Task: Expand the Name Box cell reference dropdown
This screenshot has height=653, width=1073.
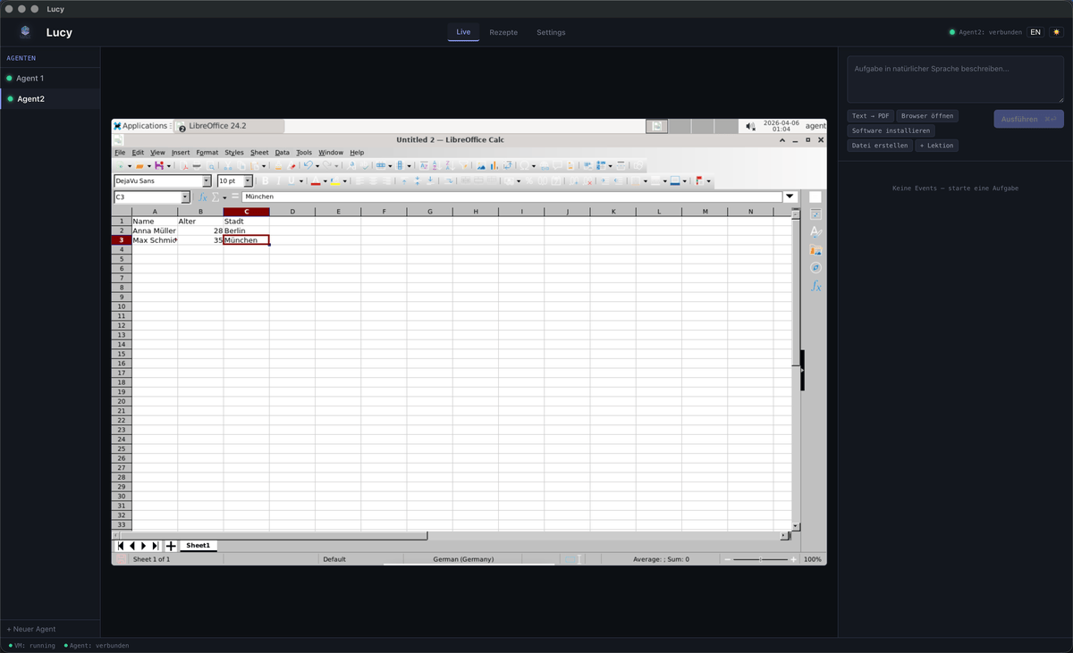Action: click(x=186, y=196)
